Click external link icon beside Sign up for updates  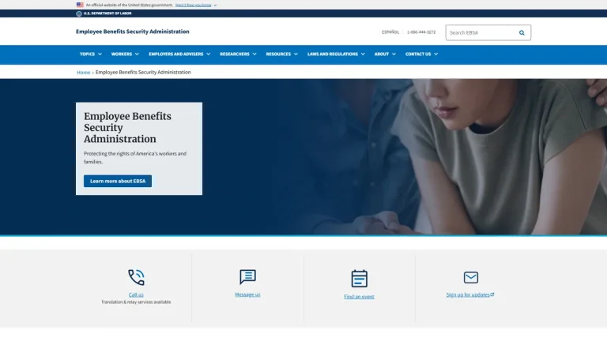492,294
